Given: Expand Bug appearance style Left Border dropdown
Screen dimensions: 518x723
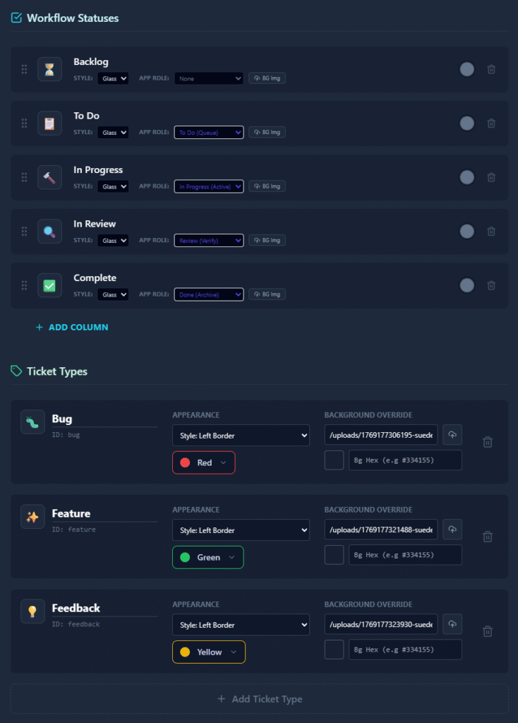Looking at the screenshot, I should 241,436.
